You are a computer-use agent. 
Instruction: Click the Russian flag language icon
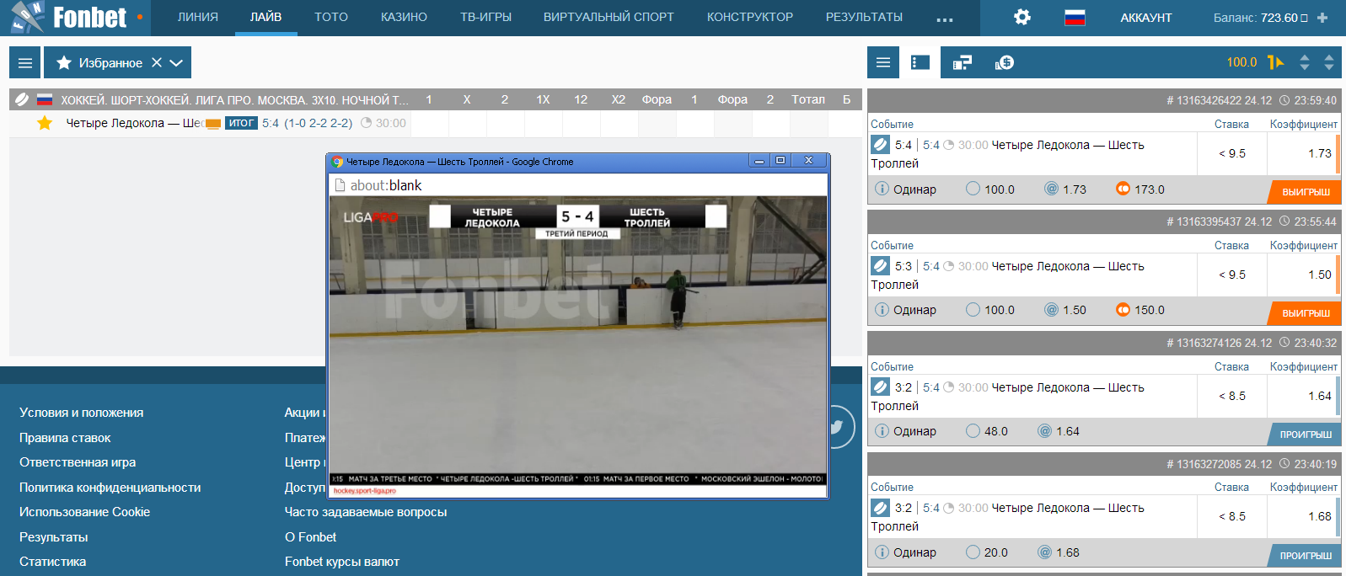(x=1075, y=17)
